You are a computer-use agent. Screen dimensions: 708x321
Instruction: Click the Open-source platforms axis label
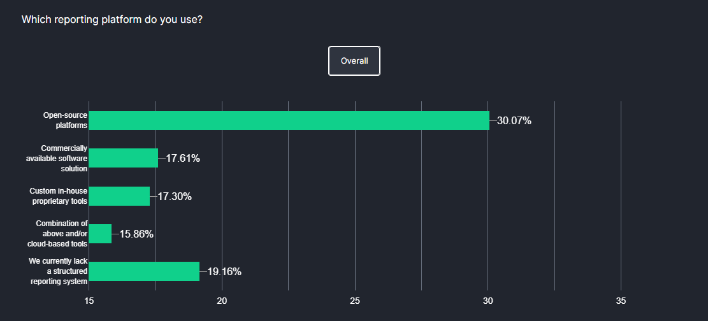coord(65,120)
